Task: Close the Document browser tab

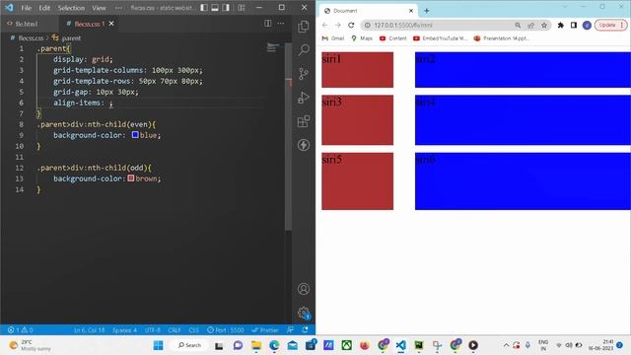Action: point(411,11)
